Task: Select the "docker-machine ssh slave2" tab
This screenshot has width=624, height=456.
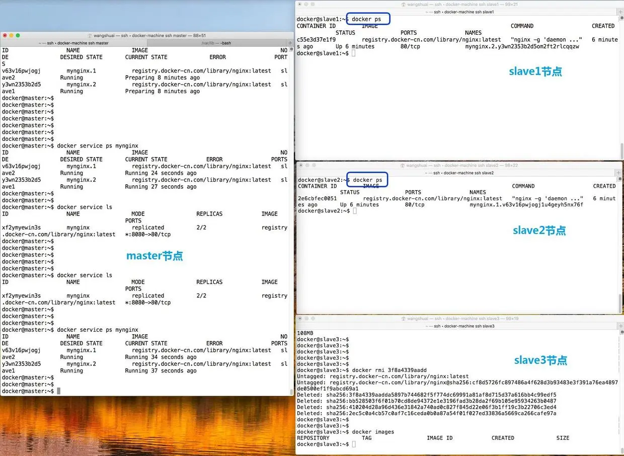Action: pos(459,173)
